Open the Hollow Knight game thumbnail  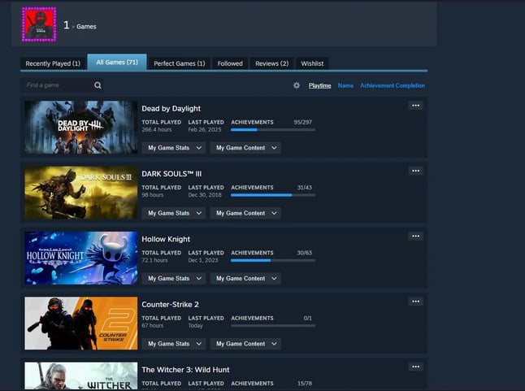coord(80,258)
